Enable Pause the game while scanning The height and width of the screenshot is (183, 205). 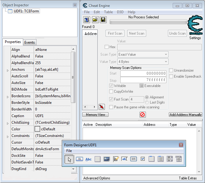[111, 107]
